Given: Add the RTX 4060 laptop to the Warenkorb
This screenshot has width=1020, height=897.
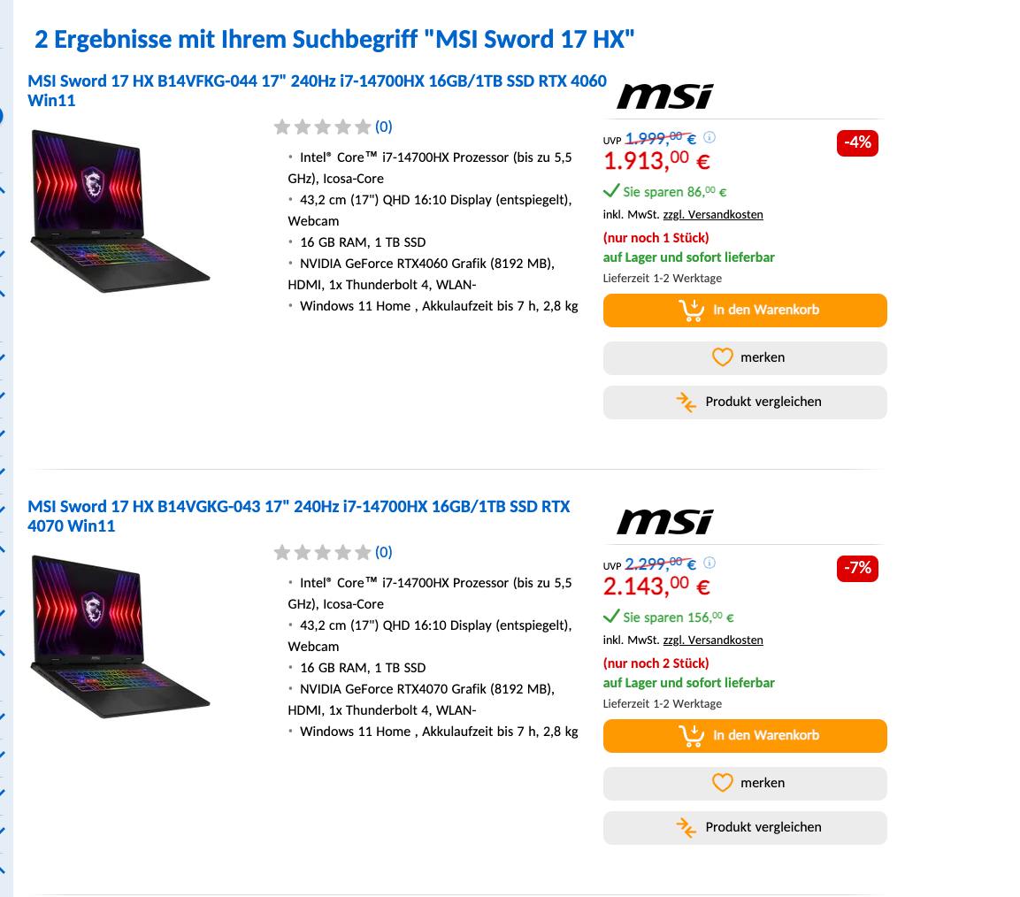Looking at the screenshot, I should point(745,310).
